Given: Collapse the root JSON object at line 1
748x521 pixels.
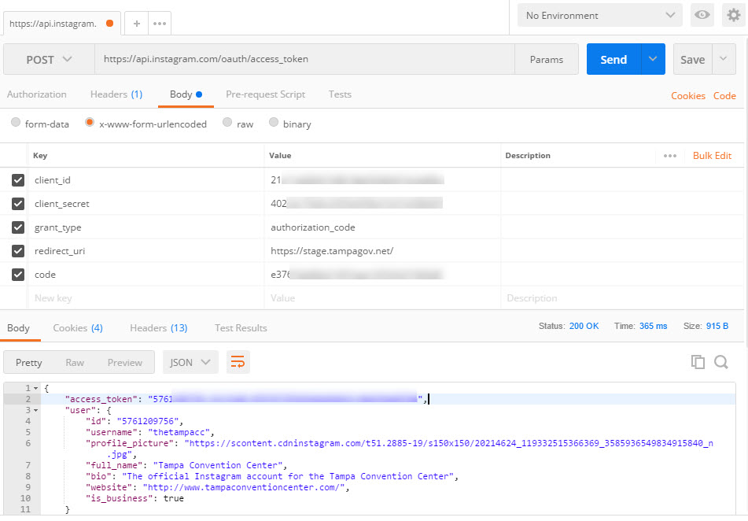Looking at the screenshot, I should point(35,388).
